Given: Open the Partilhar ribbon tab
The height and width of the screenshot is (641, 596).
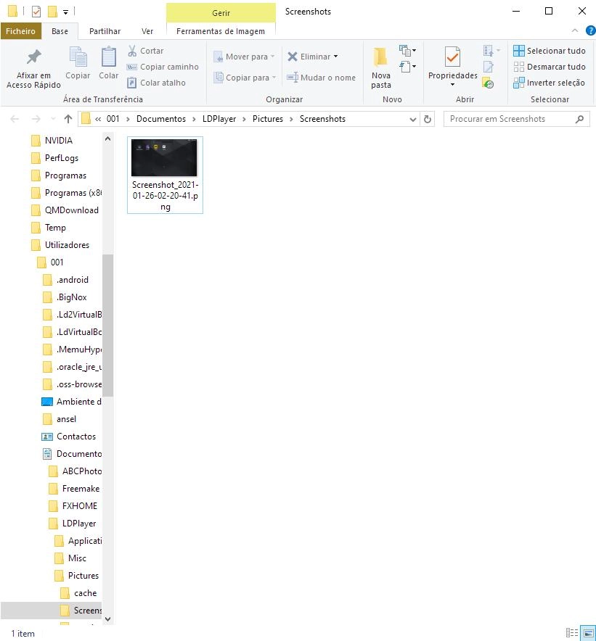Looking at the screenshot, I should pos(105,31).
